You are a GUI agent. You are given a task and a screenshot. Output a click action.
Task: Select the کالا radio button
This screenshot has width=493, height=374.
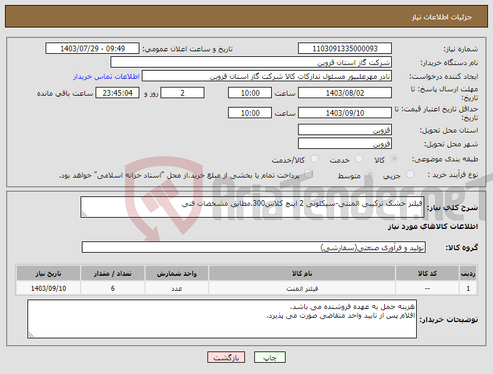click(x=394, y=159)
